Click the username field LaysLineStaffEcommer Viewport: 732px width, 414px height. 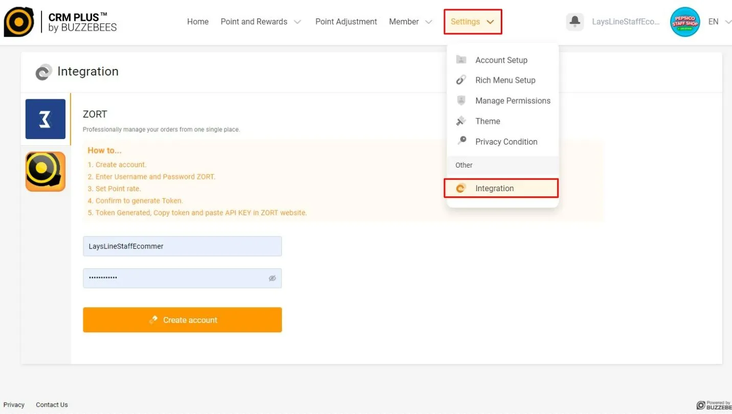[182, 246]
